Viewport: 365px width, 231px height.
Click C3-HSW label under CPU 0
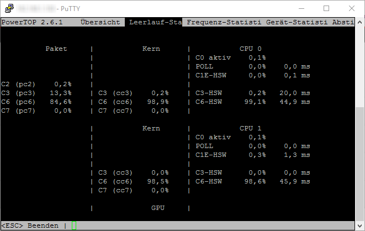click(x=209, y=93)
